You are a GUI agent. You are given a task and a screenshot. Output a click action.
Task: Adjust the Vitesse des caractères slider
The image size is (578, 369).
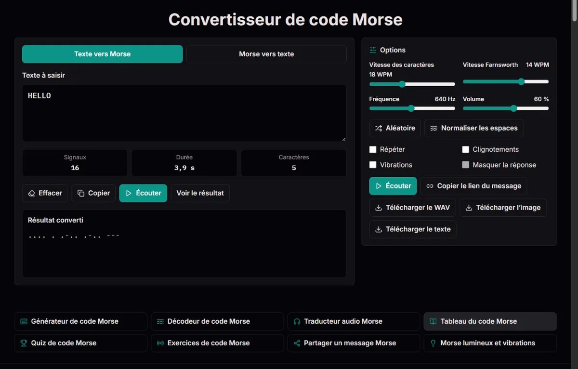pos(412,84)
